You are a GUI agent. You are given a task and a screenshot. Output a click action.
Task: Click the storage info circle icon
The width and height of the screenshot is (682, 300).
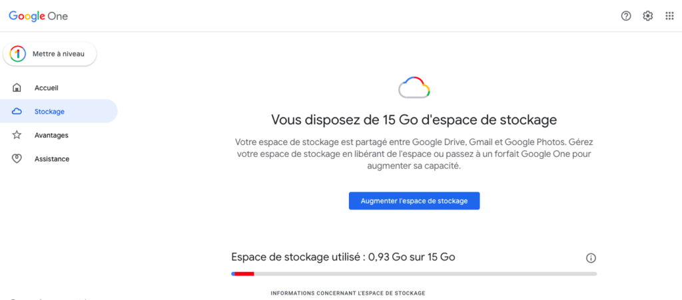(591, 258)
